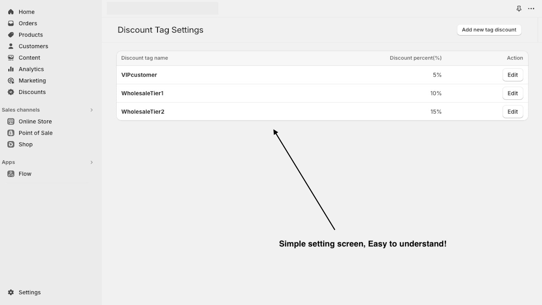Click the WholesaleTier1 tag name
The width and height of the screenshot is (542, 305).
142,93
